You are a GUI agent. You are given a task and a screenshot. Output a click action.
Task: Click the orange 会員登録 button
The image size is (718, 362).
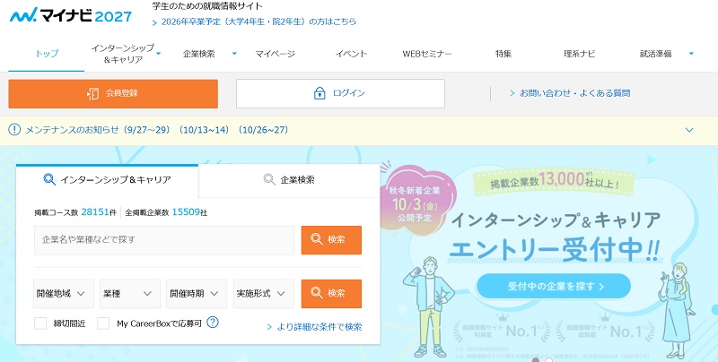pos(113,94)
